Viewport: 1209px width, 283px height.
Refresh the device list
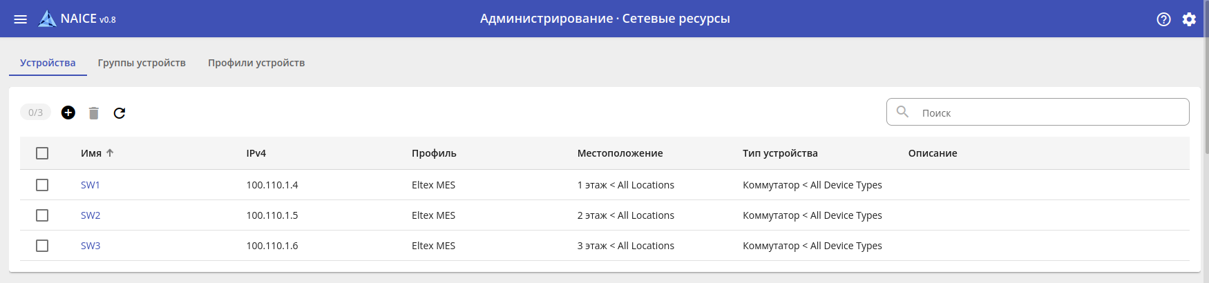click(120, 113)
